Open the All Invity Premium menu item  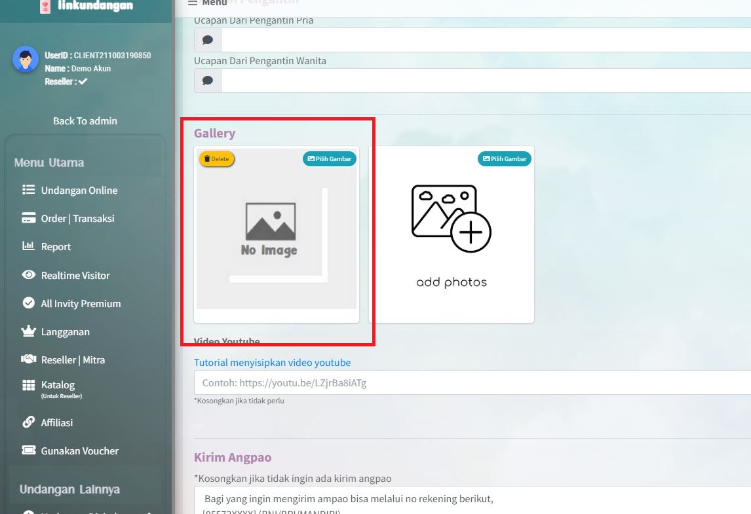81,303
